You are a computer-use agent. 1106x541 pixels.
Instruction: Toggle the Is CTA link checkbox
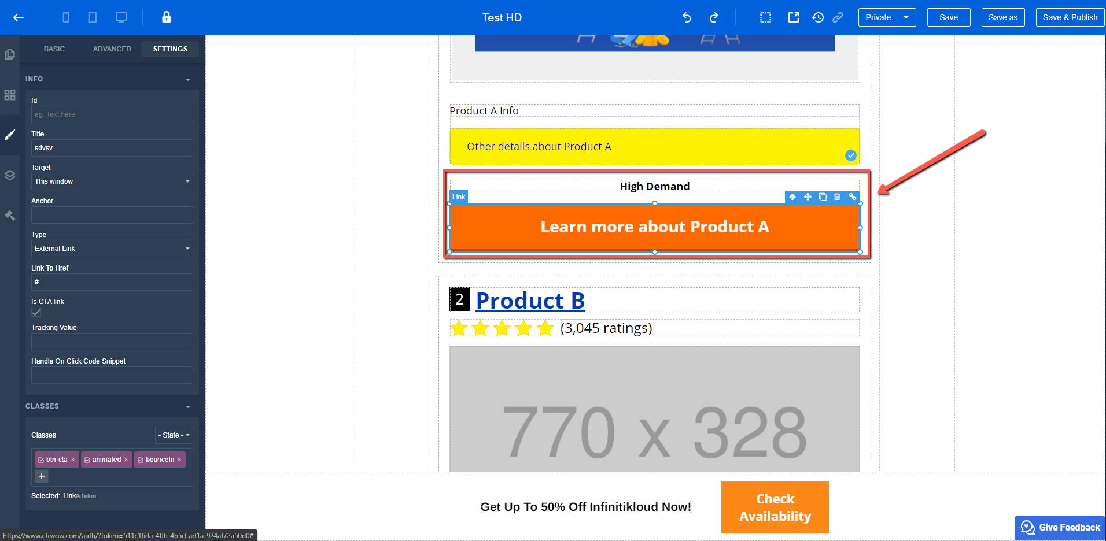point(36,313)
